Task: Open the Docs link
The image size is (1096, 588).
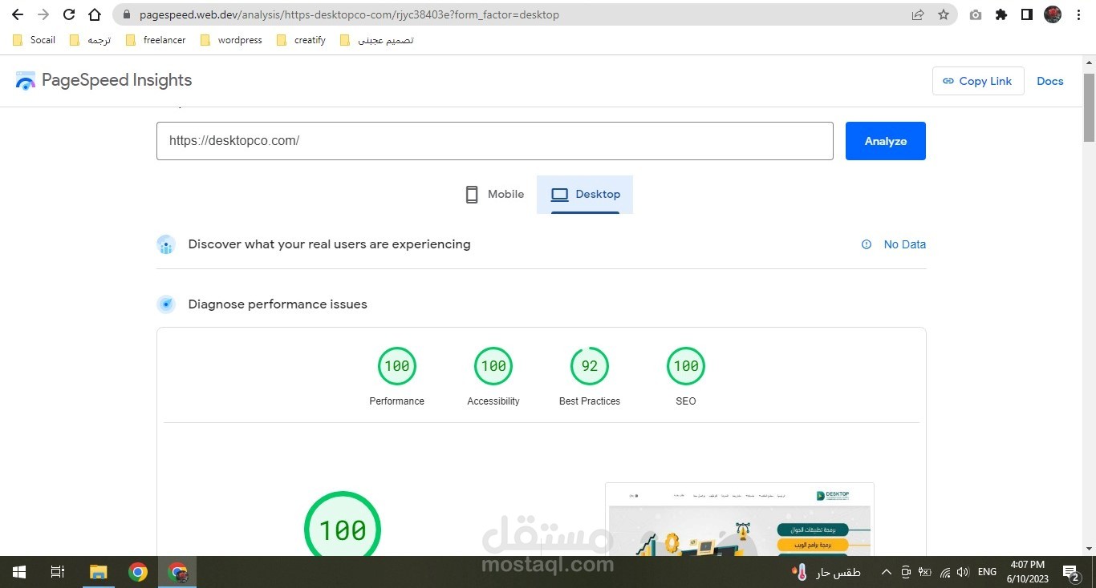Action: [1050, 81]
